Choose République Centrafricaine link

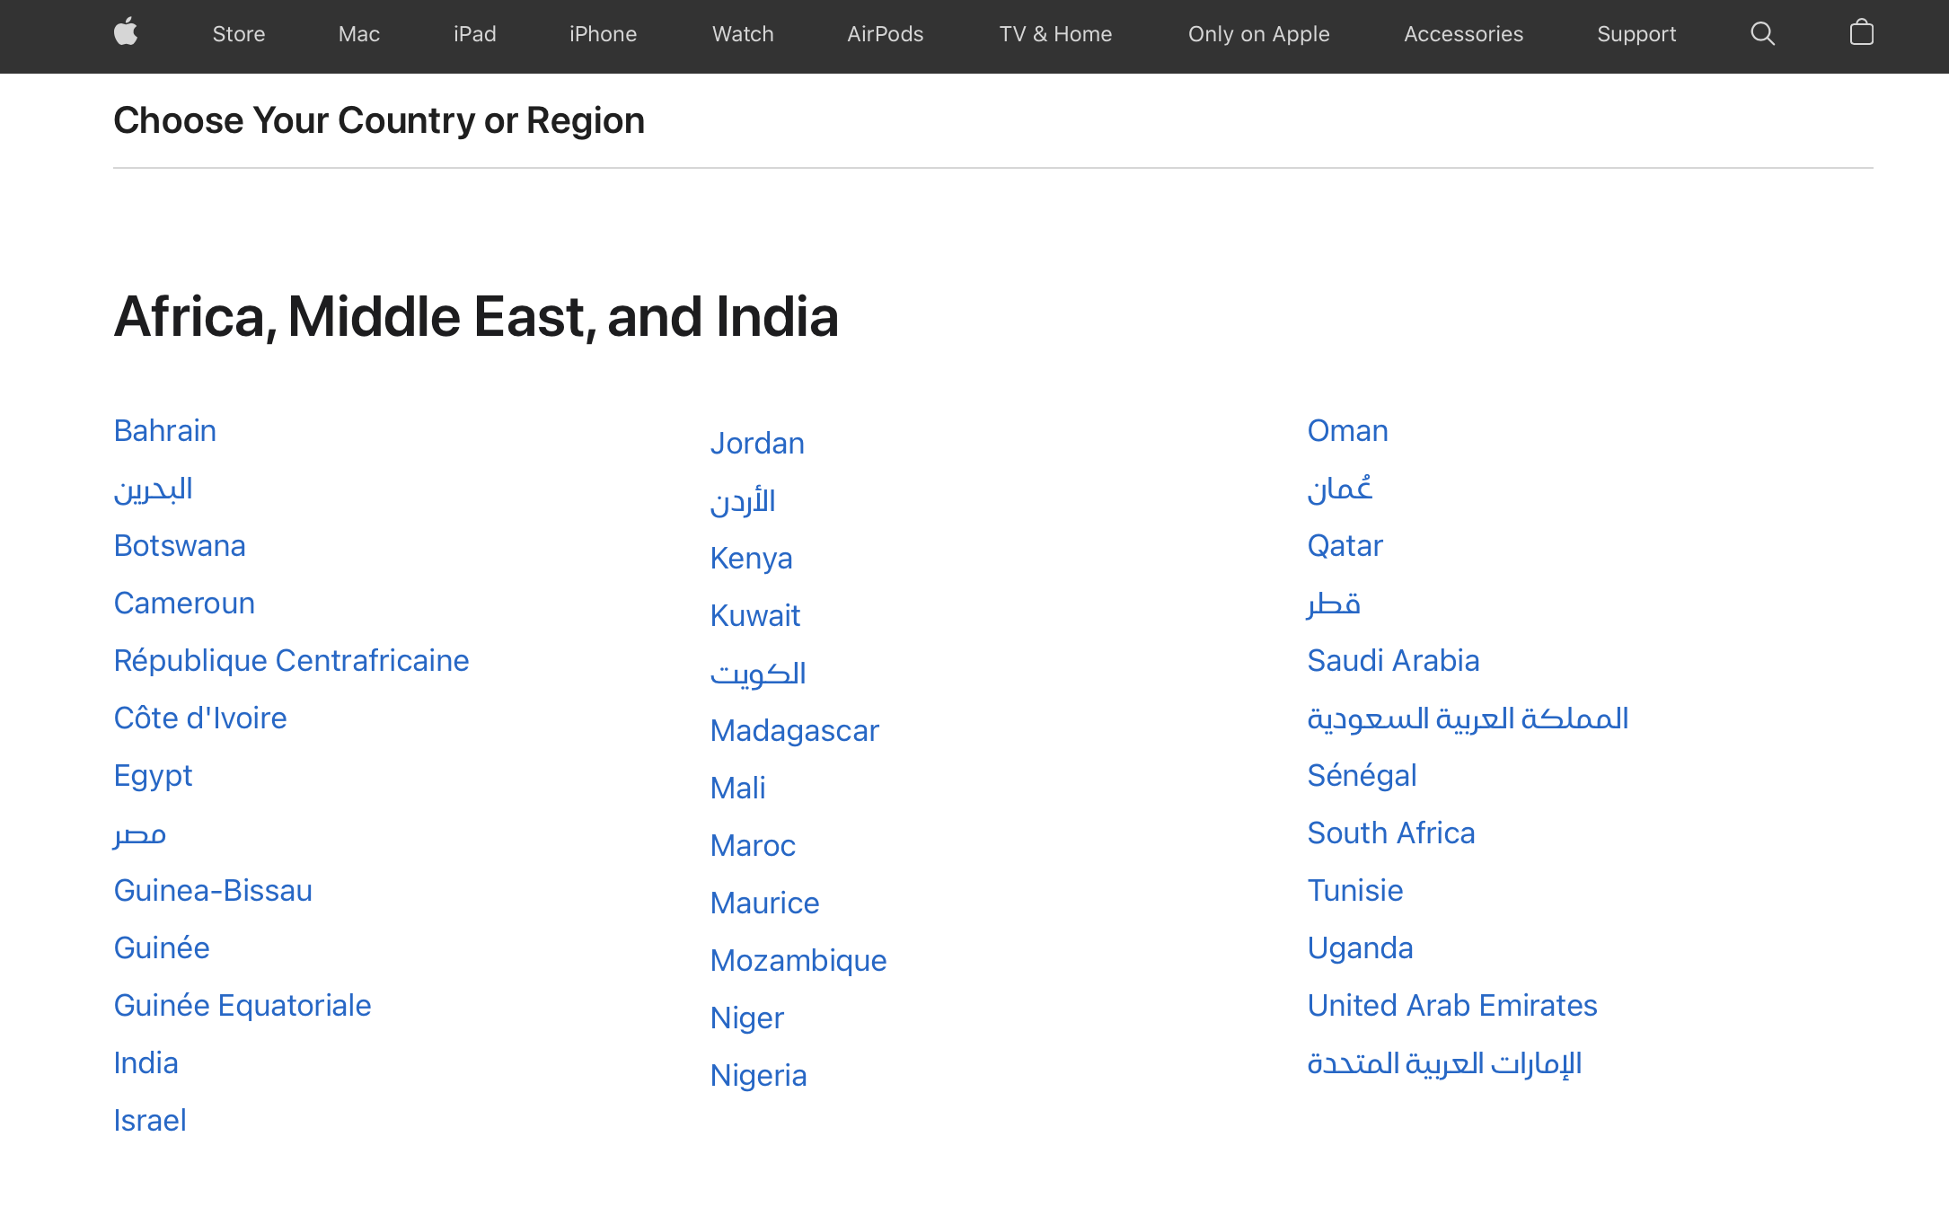[291, 660]
